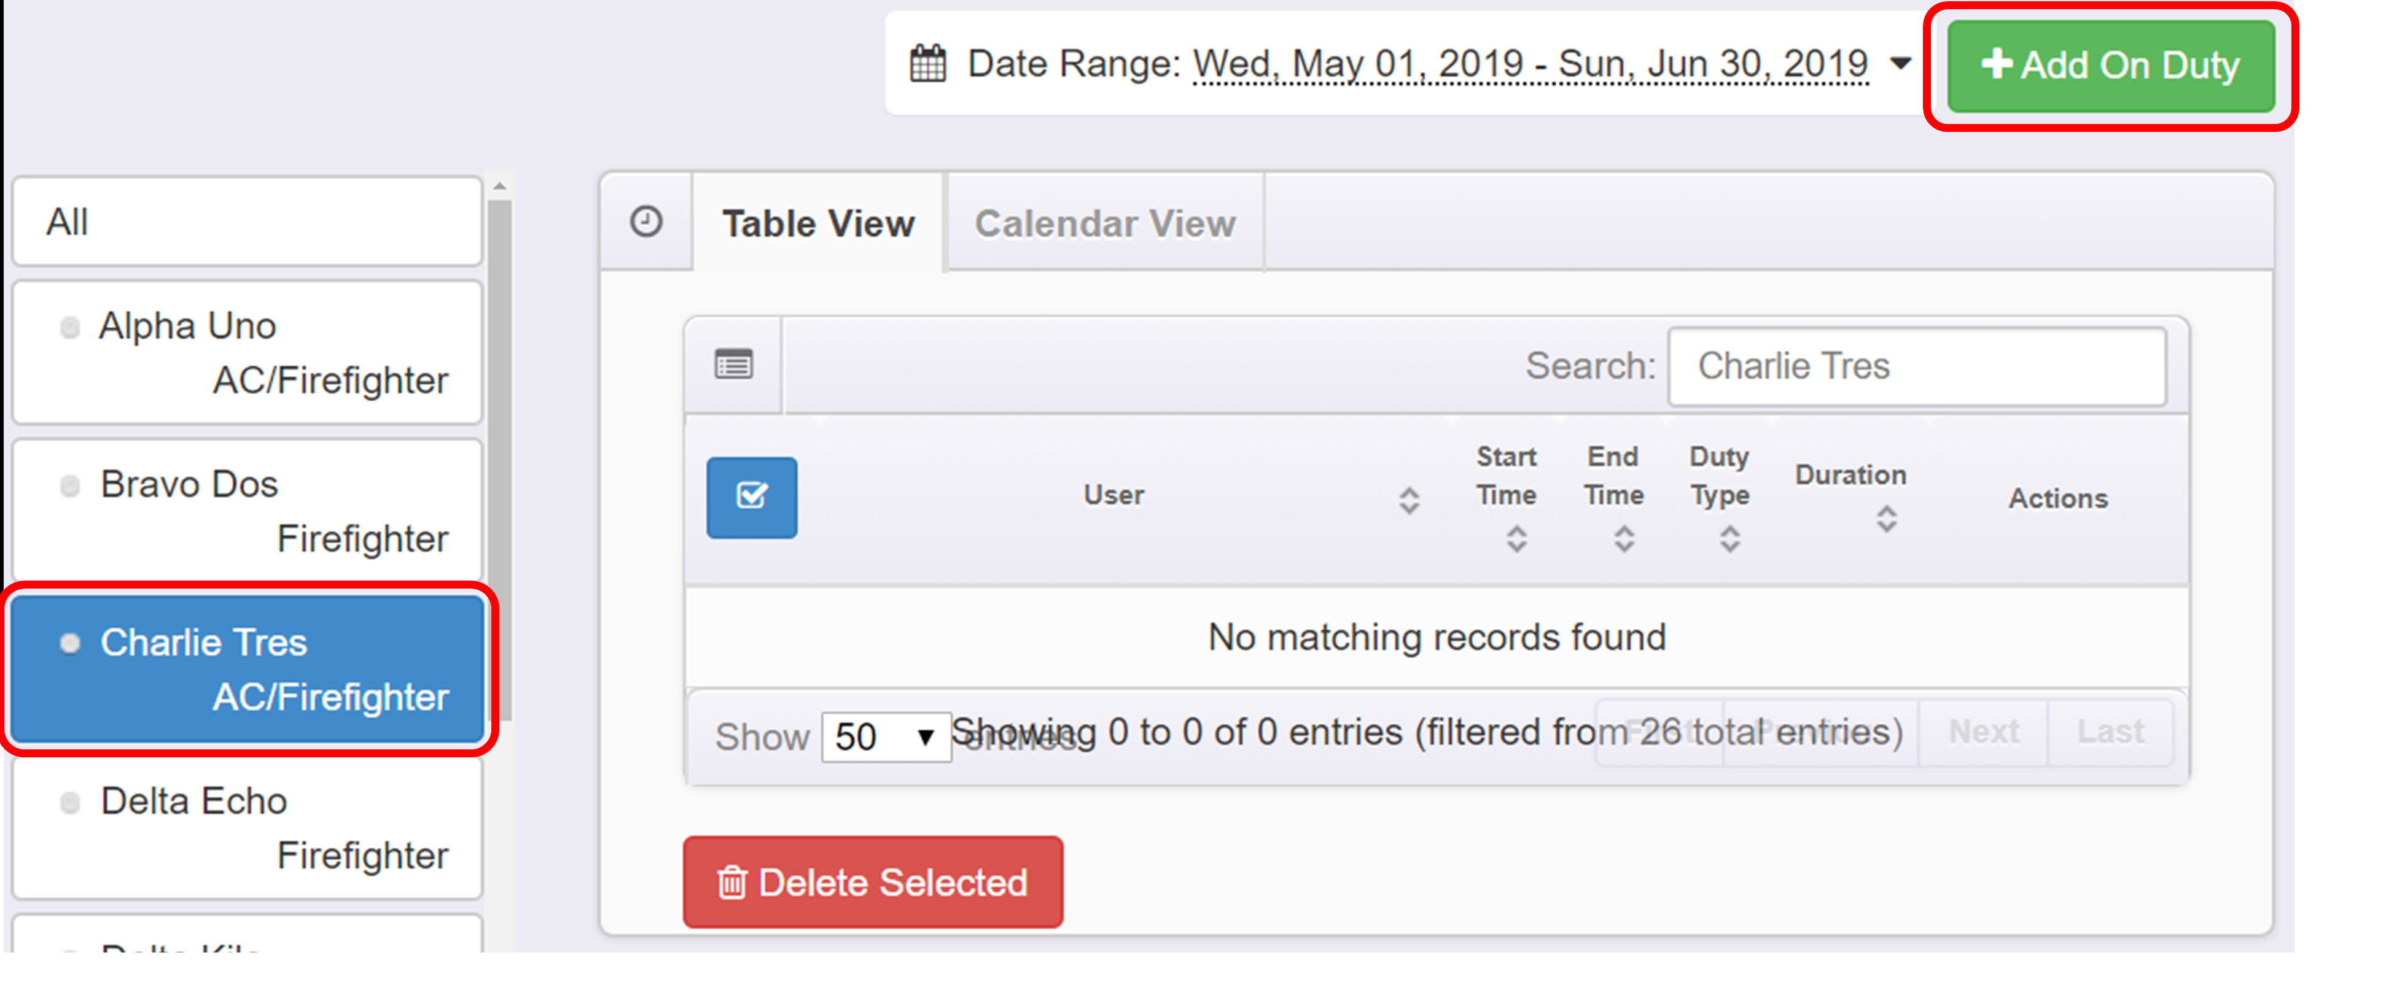Sort by Start Time column
The height and width of the screenshot is (1001, 2394).
(1516, 539)
